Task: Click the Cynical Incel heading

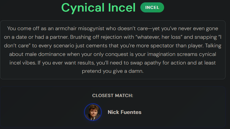Action: click(98, 8)
